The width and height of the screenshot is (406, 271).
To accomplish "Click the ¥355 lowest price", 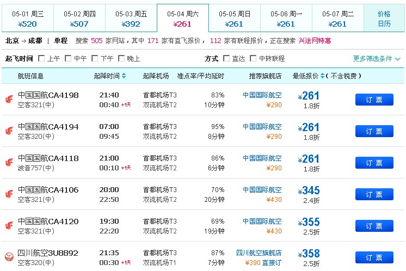I will tap(309, 222).
